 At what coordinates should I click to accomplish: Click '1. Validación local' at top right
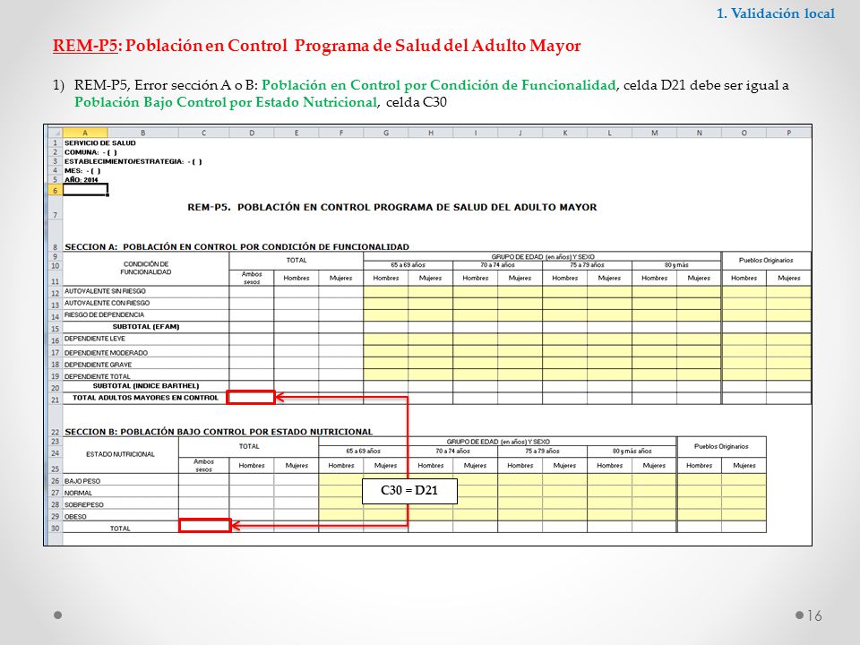(776, 13)
